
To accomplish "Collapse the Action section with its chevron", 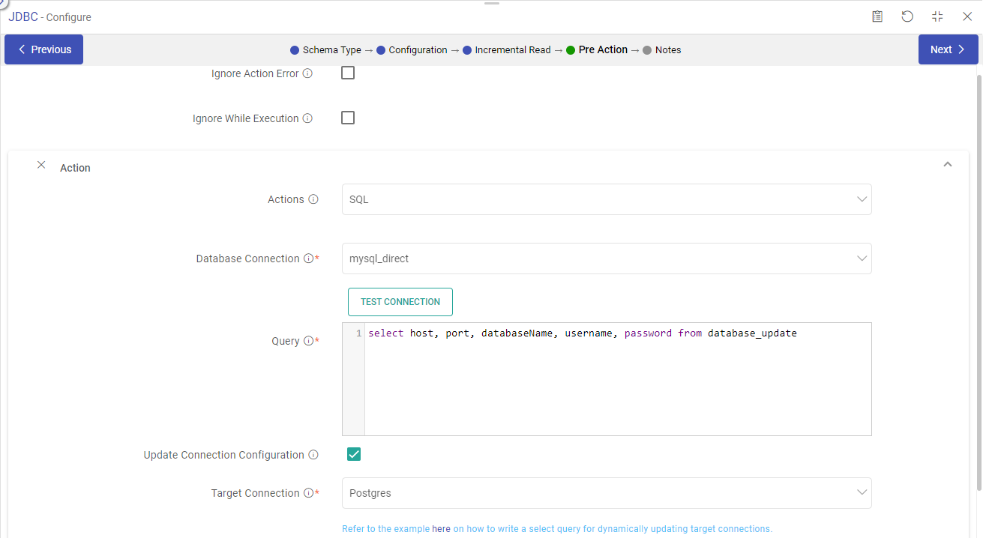I will tap(947, 163).
